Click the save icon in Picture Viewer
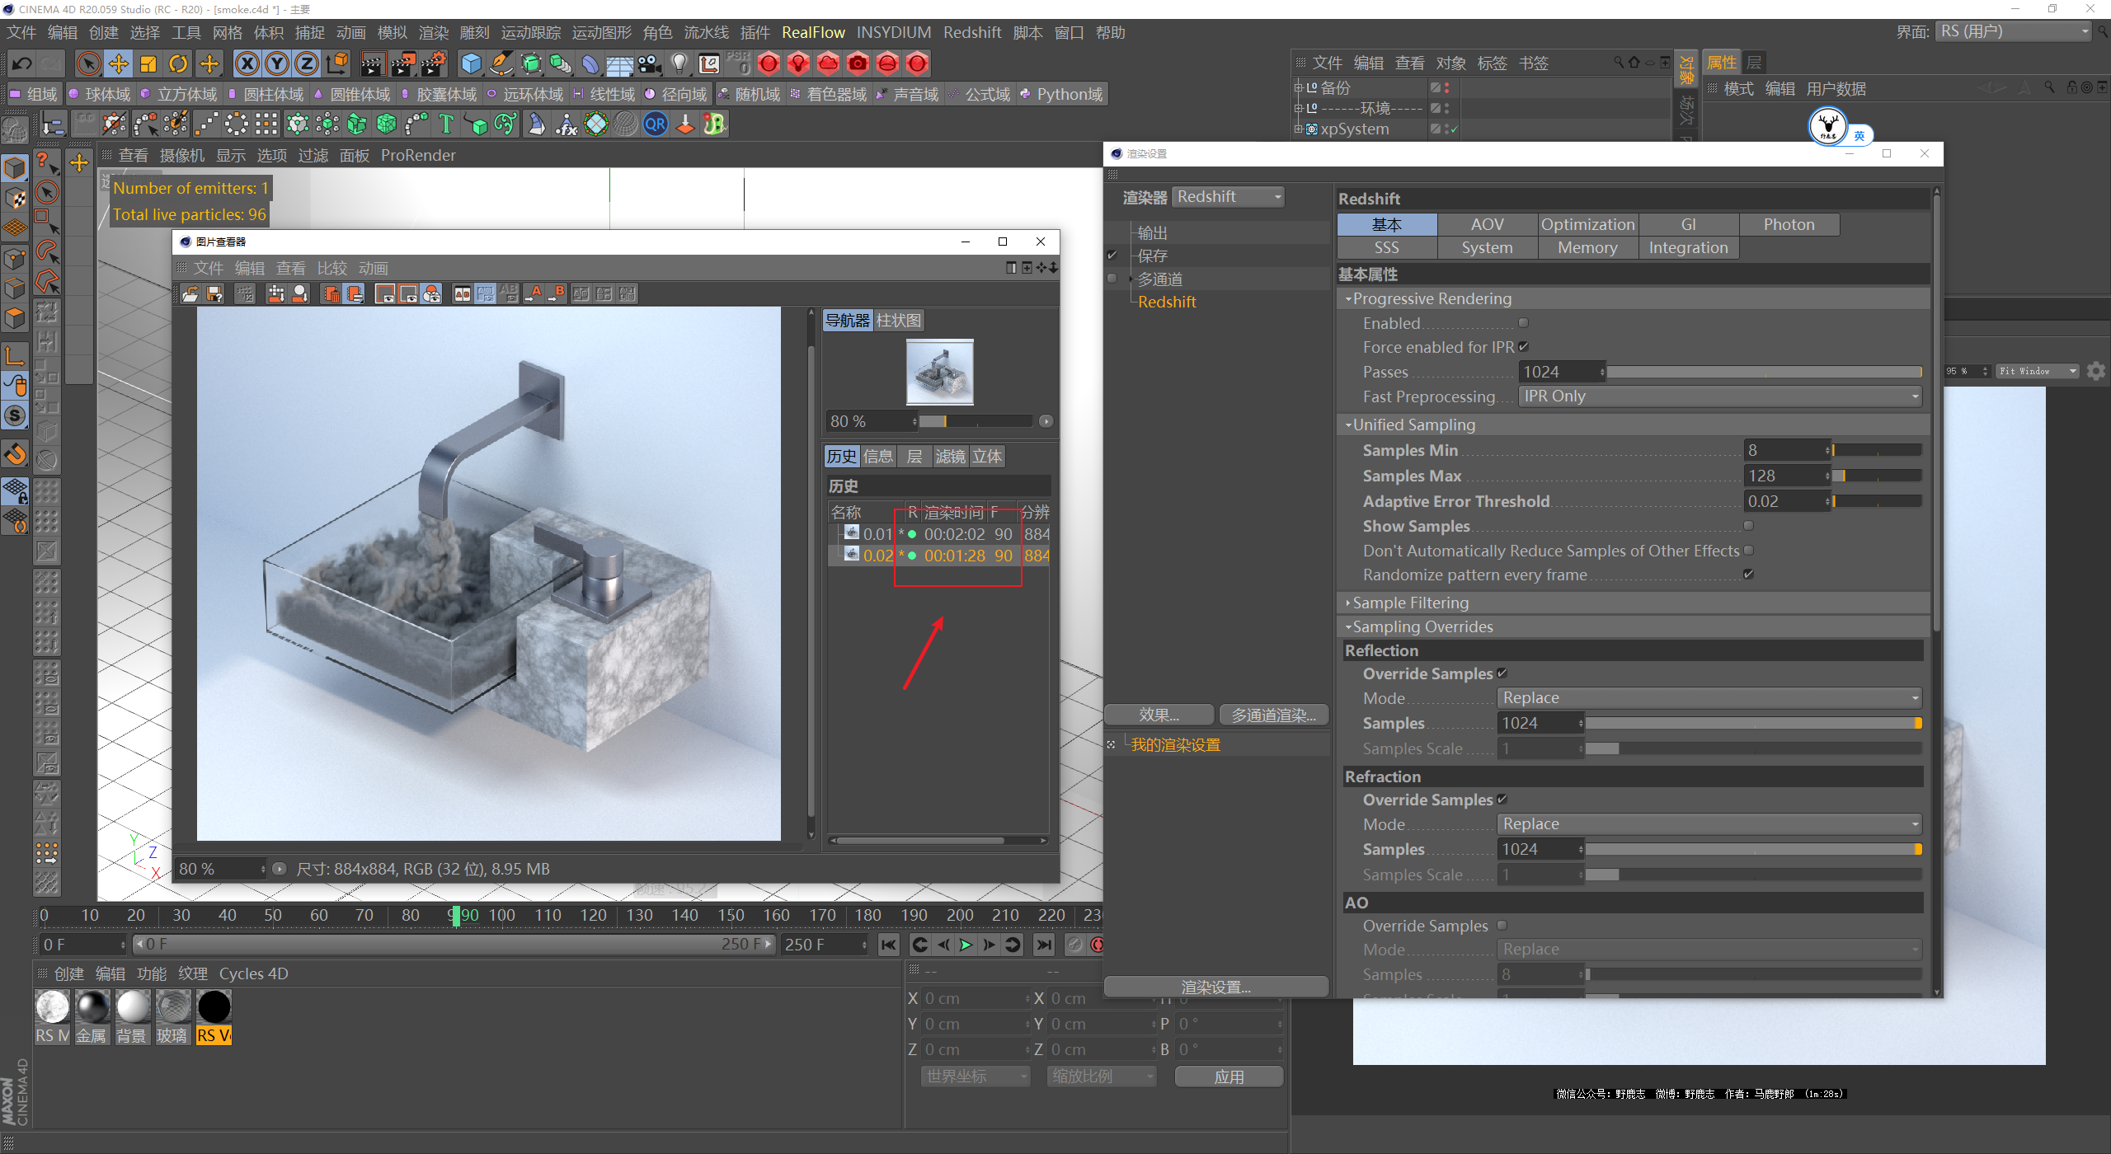The height and width of the screenshot is (1154, 2111). 214,293
